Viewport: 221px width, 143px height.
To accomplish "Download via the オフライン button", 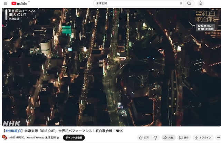I will tap(203, 137).
